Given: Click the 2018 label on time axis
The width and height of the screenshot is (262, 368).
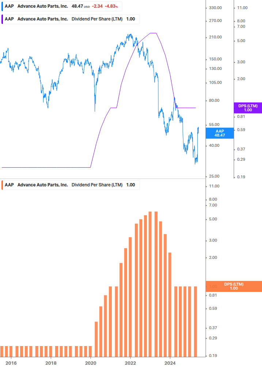Looking at the screenshot, I should [51, 363].
